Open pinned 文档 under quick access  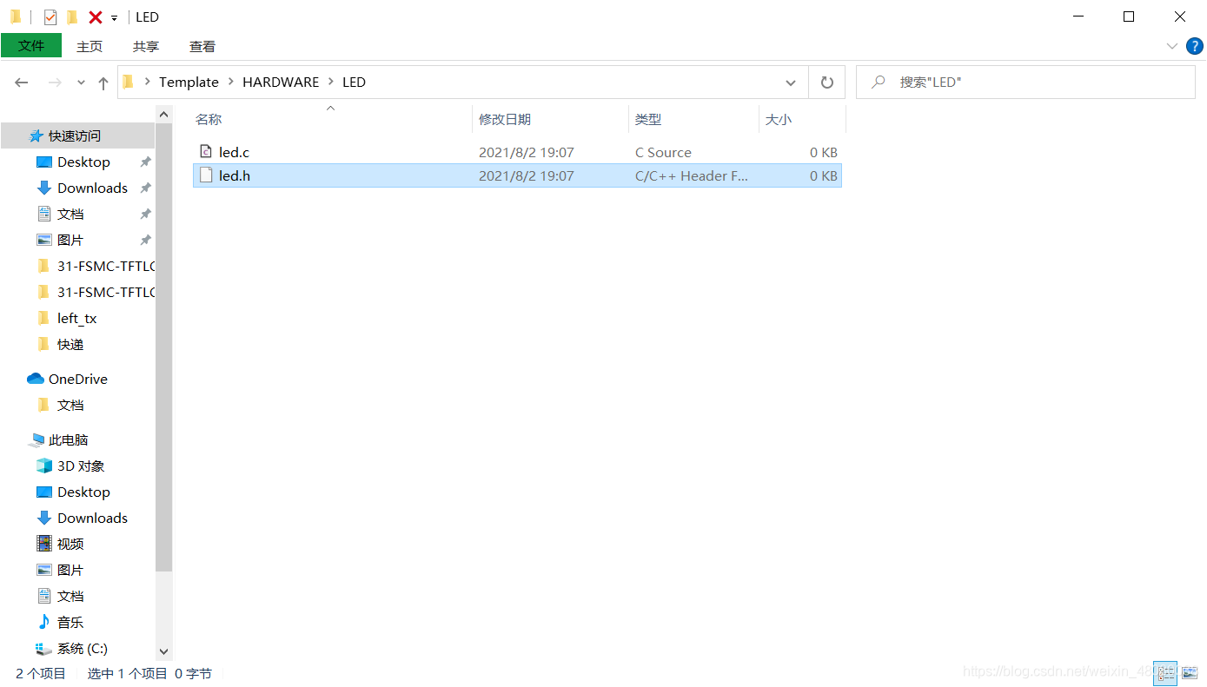click(x=70, y=215)
